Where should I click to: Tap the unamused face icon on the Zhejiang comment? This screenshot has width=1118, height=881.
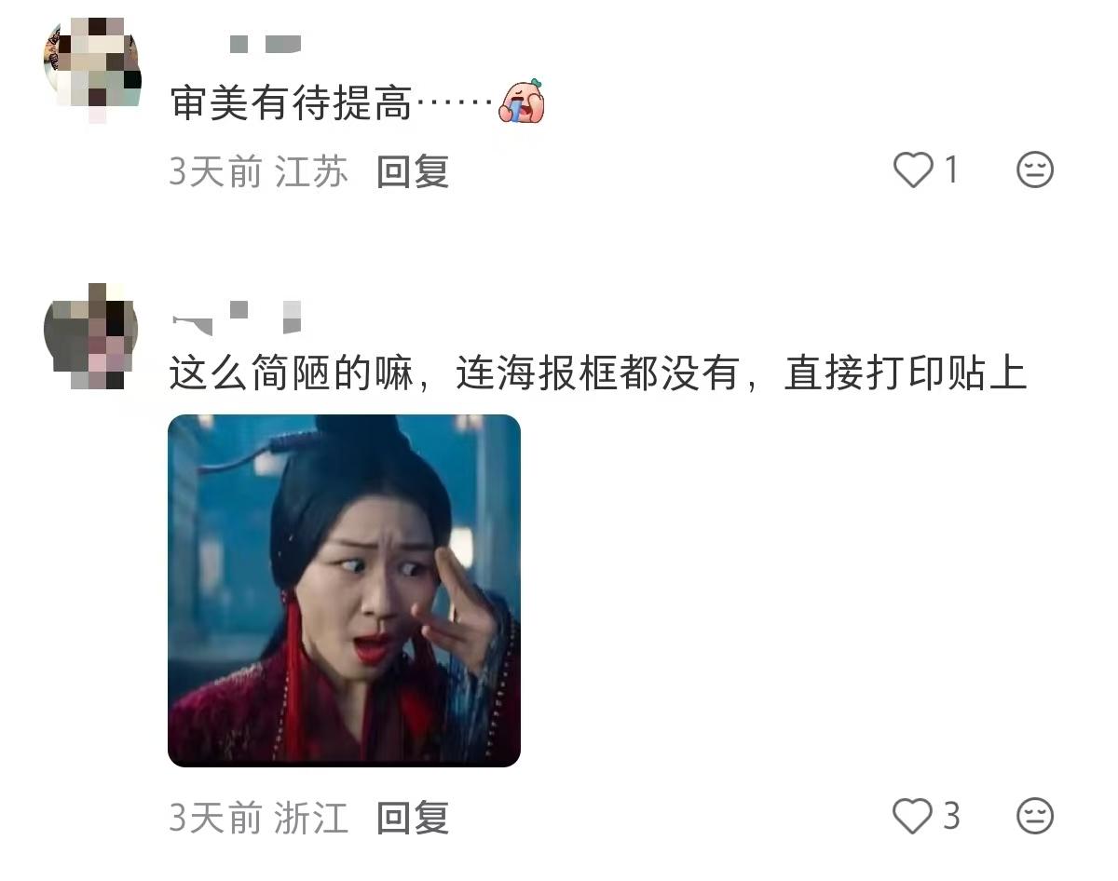coord(1034,817)
